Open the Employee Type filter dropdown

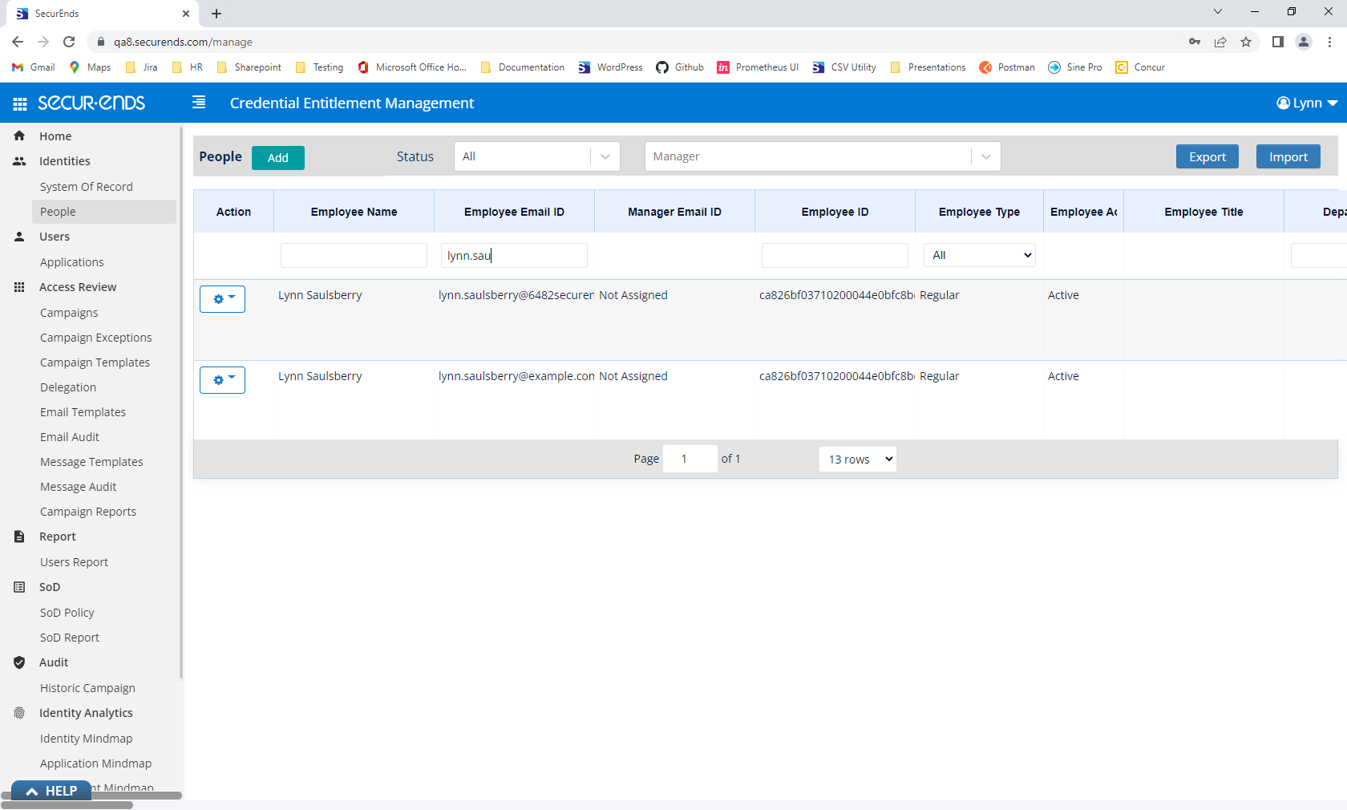[x=978, y=255]
